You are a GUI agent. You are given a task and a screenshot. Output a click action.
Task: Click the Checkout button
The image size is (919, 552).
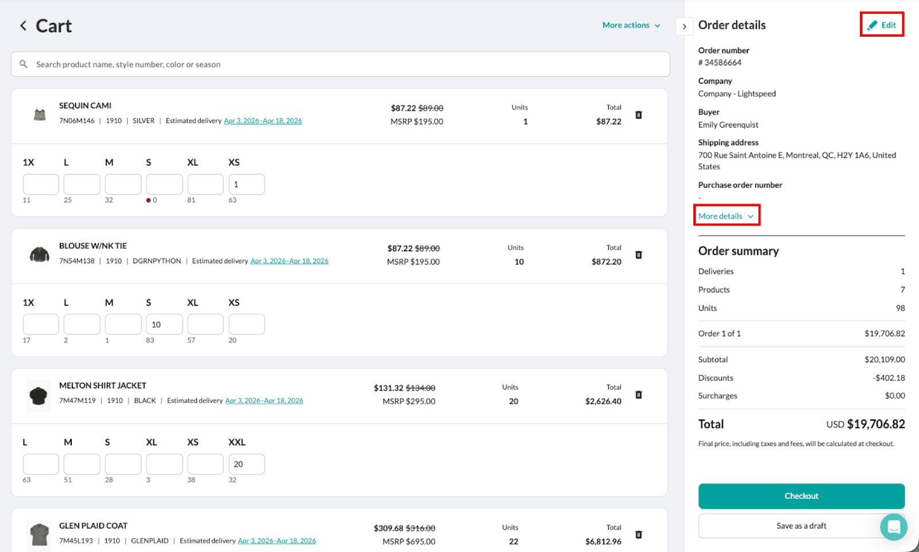801,496
